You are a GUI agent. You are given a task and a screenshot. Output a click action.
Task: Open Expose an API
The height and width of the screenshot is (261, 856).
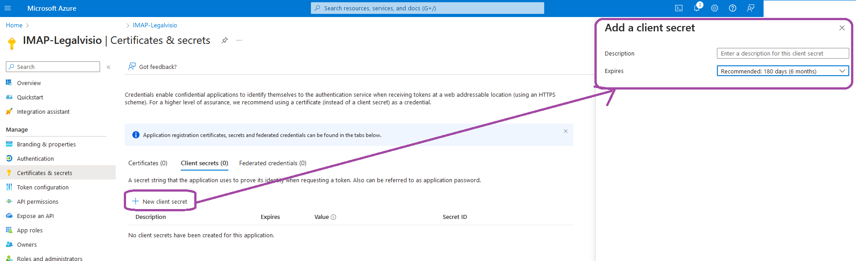[x=35, y=216]
